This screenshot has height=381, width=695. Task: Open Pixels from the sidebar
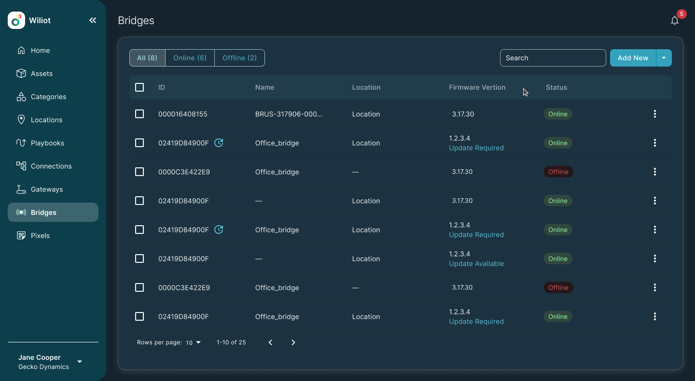[x=53, y=235]
